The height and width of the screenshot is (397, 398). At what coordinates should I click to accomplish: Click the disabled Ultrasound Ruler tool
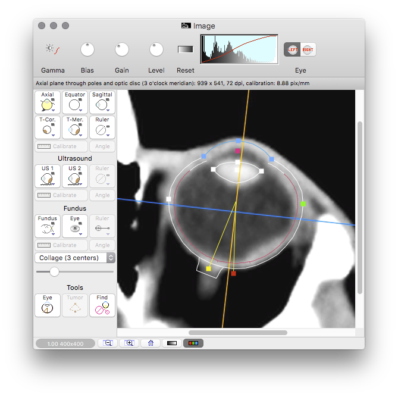pyautogui.click(x=102, y=176)
